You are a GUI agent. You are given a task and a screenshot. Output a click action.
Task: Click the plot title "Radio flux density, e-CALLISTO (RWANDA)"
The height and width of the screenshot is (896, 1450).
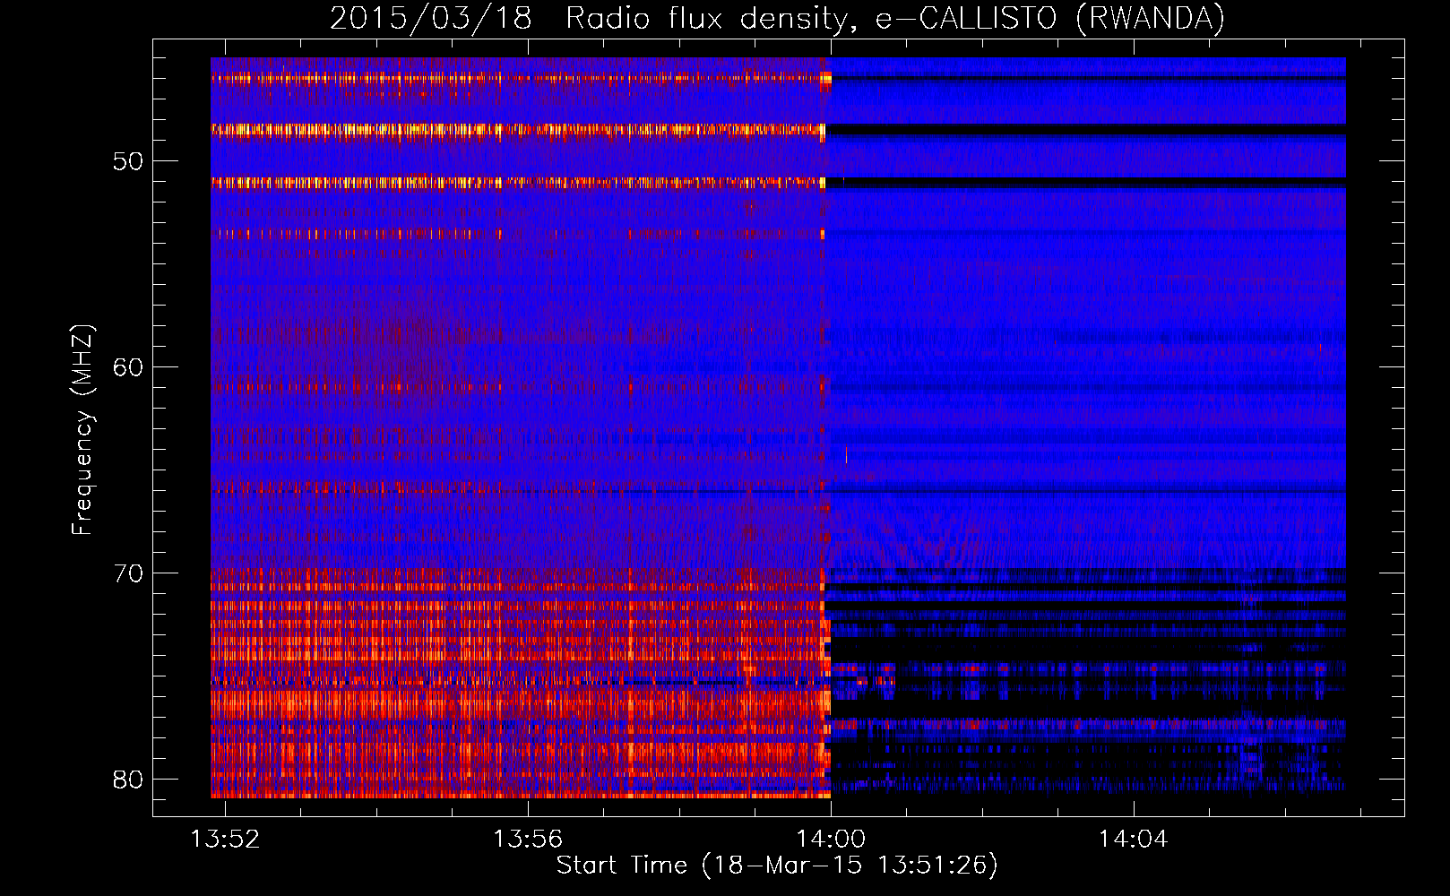895,18
